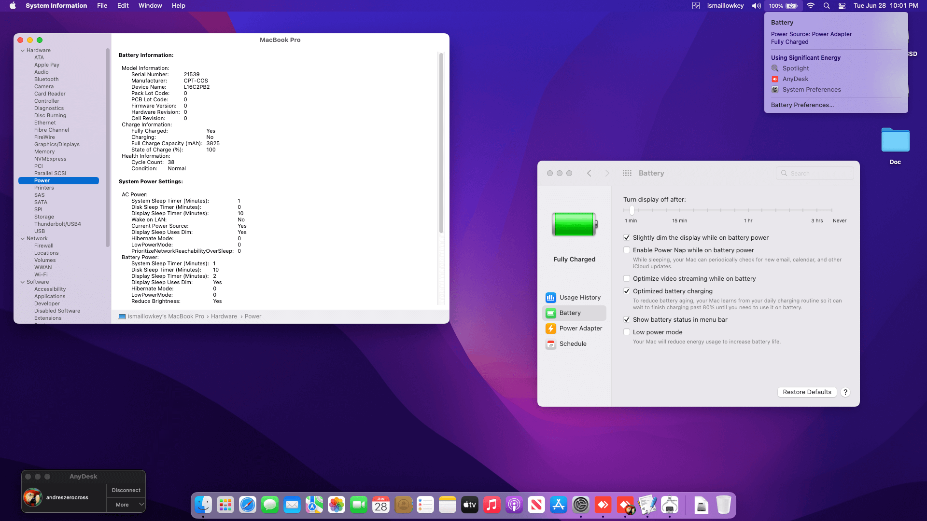
Task: Open Calendar showing 28 in the Dock
Action: (x=381, y=505)
